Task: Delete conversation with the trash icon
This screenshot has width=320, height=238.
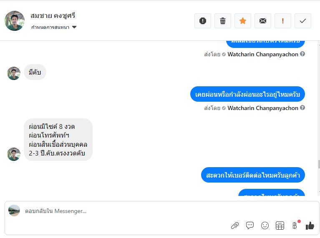Action: (223, 21)
